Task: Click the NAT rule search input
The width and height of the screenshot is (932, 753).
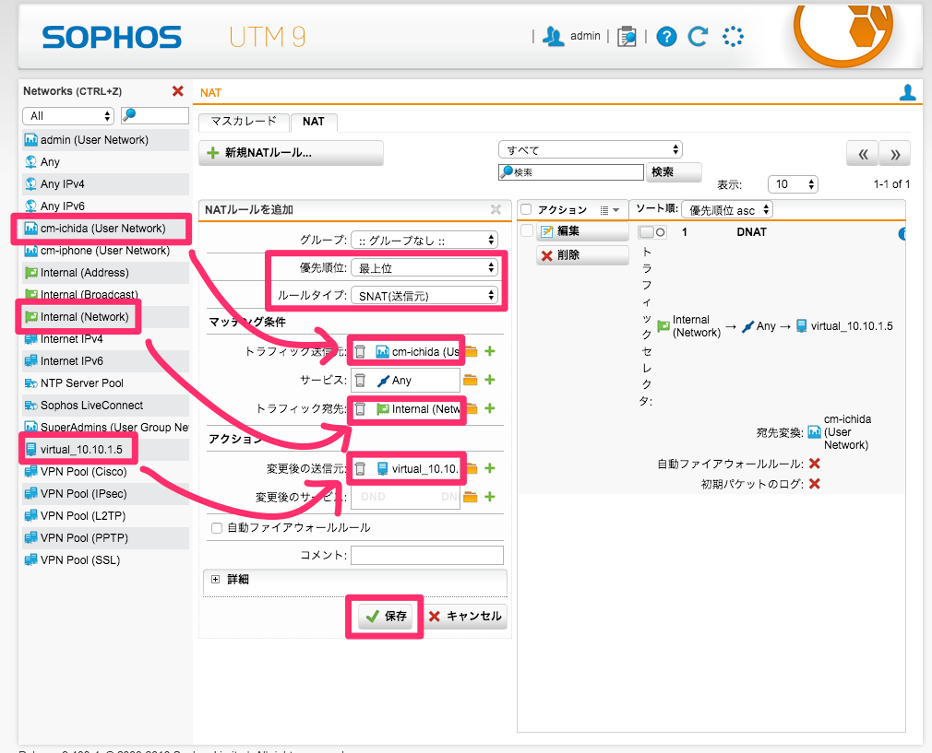Action: point(571,172)
